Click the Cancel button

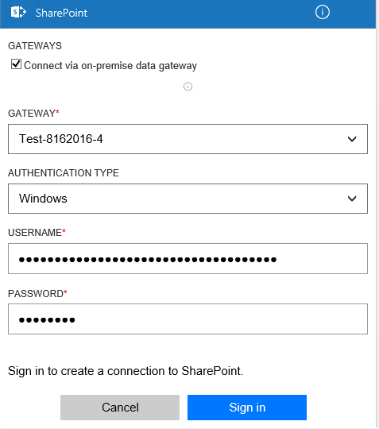tap(120, 408)
